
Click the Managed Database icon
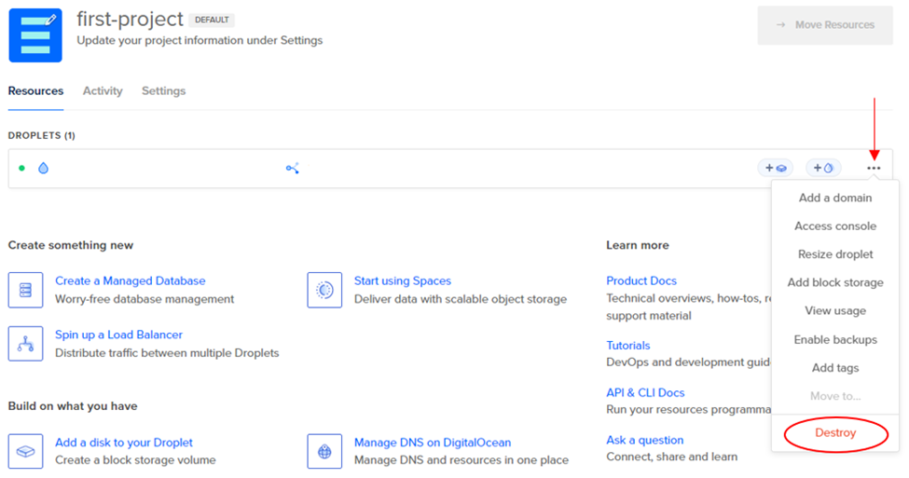25,290
